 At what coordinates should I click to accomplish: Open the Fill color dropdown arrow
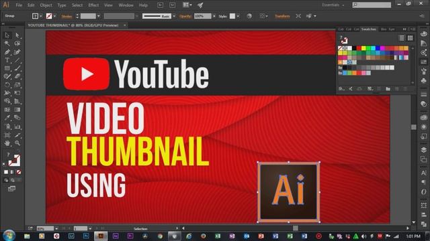click(41, 16)
